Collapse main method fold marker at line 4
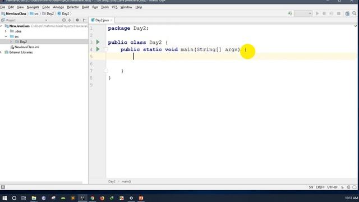The image size is (359, 202). pos(106,49)
